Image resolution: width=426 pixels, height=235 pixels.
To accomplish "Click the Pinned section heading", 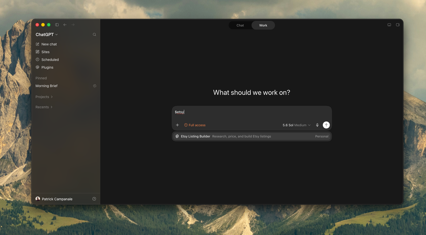I will [x=41, y=78].
